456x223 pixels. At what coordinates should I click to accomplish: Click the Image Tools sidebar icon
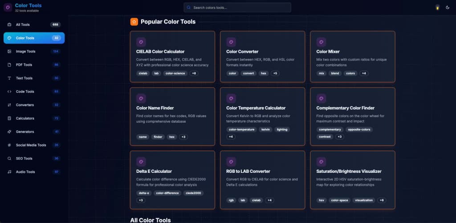point(9,52)
